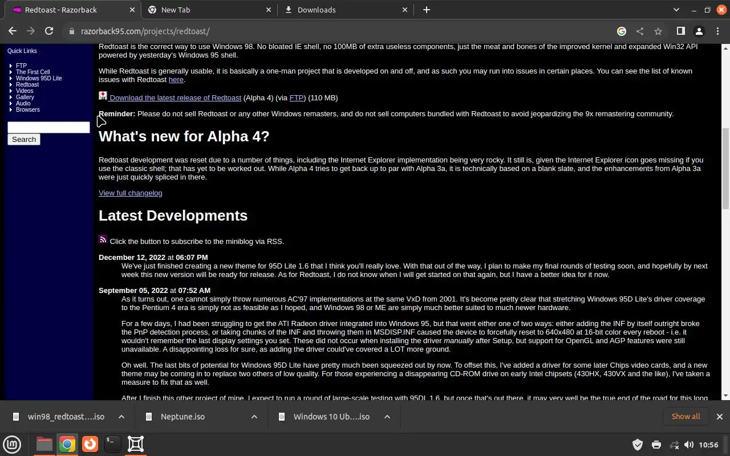The height and width of the screenshot is (456, 730).
Task: Open Windows 95D Lite quick link
Action: 39,78
